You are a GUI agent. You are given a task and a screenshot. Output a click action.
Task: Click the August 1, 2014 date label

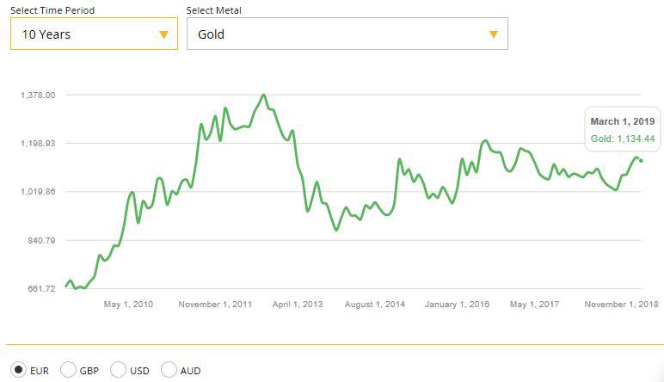click(x=375, y=305)
